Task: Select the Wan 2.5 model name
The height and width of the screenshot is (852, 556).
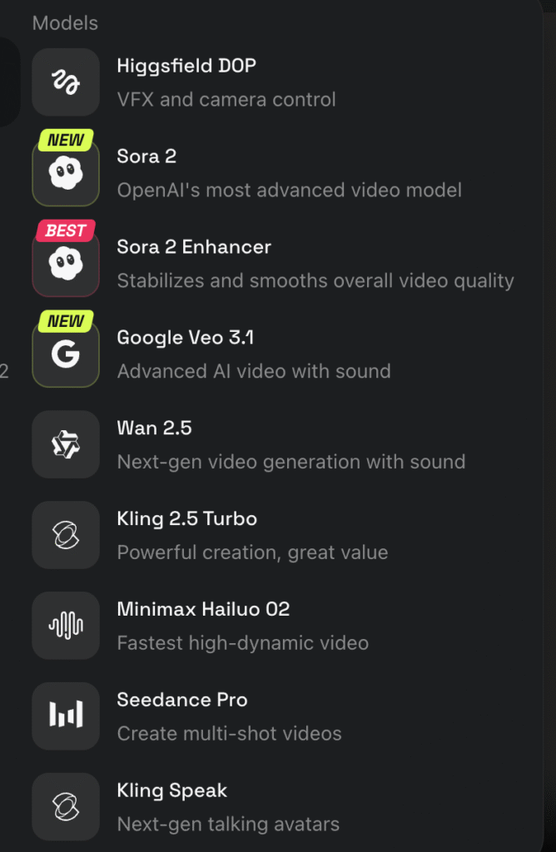Action: 155,428
